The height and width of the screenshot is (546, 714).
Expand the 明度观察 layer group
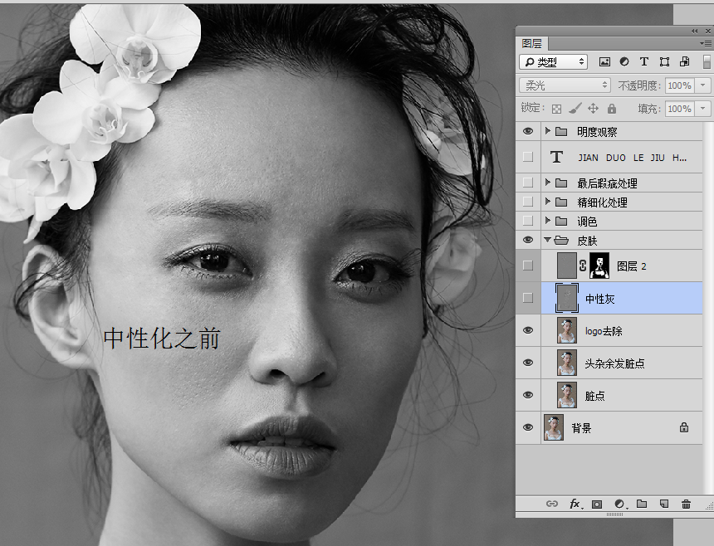548,131
